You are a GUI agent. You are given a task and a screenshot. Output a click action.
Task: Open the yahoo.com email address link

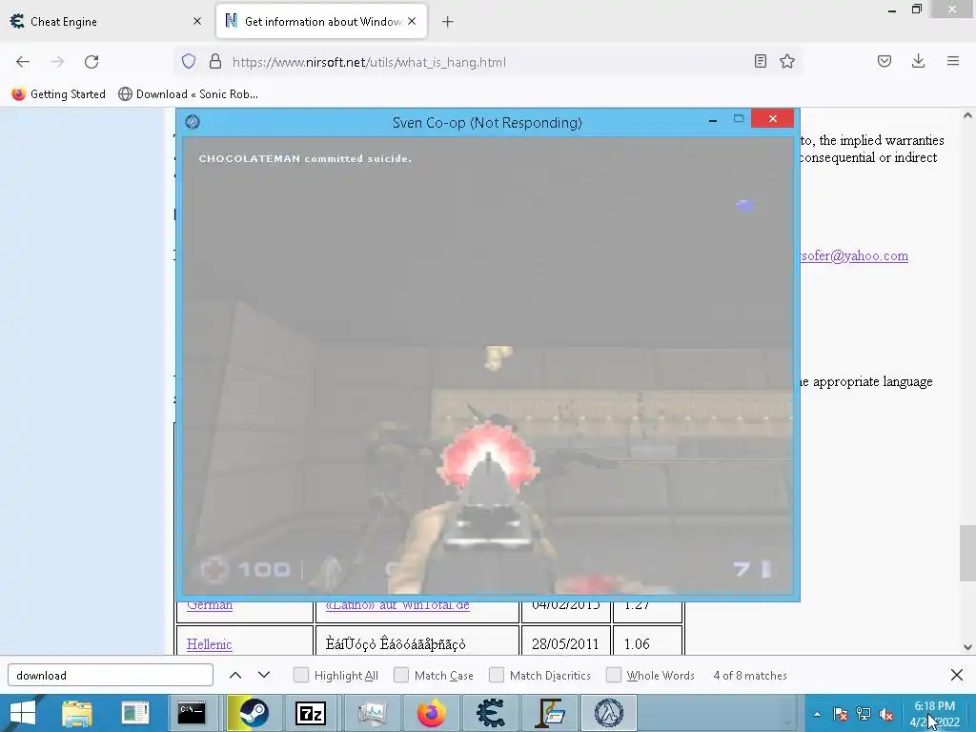[x=854, y=255]
